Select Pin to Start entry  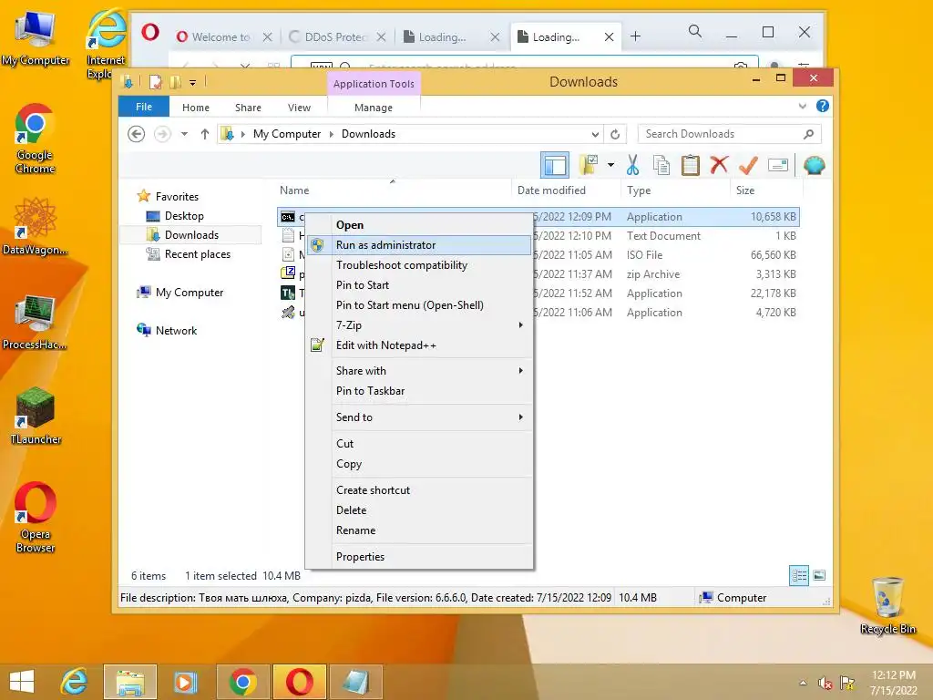(419, 285)
